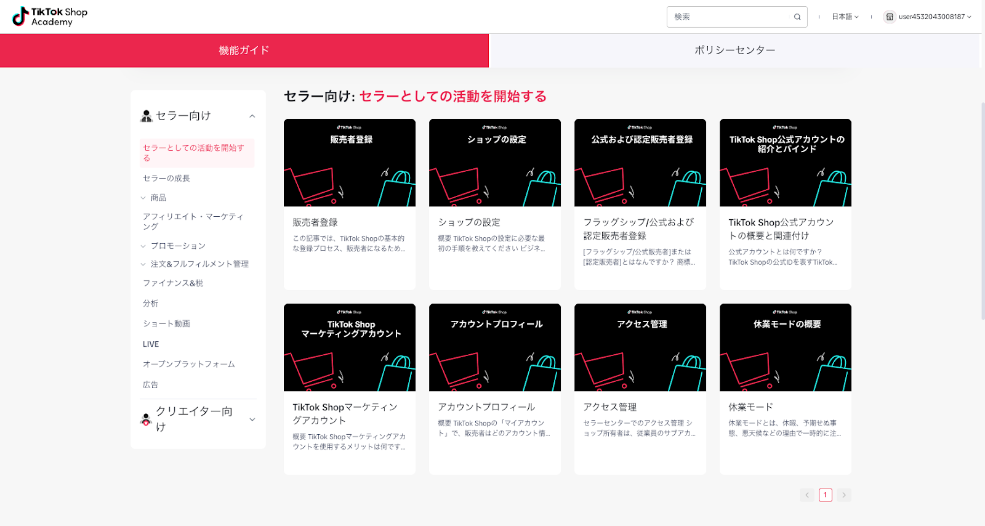Open the アカウントプロフィール card thumbnail
The image size is (985, 526).
[x=495, y=347]
